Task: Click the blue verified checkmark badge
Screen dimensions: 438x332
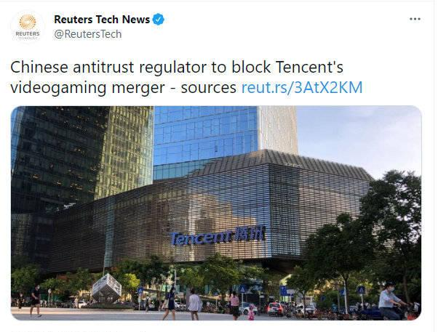Action: (159, 20)
